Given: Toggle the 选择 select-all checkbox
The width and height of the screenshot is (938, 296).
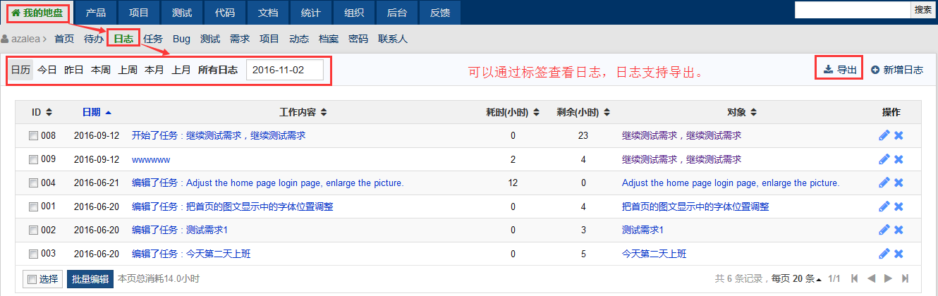Looking at the screenshot, I should click(32, 280).
